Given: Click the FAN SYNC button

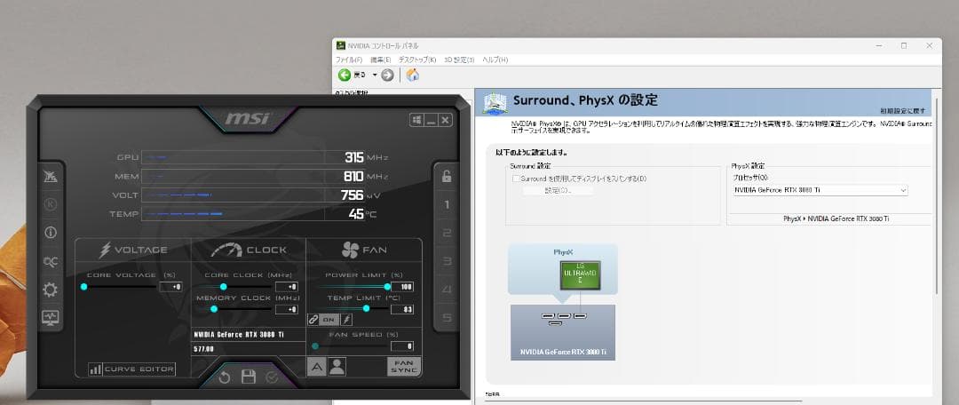Looking at the screenshot, I should (404, 367).
